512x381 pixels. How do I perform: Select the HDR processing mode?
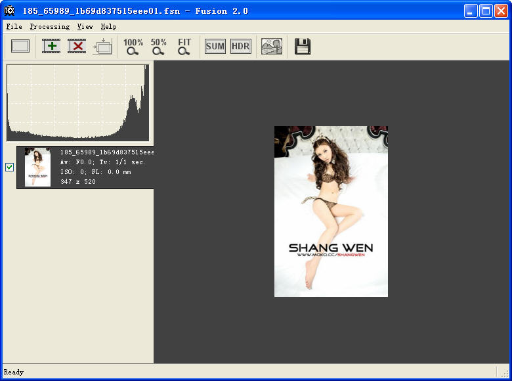(x=241, y=46)
